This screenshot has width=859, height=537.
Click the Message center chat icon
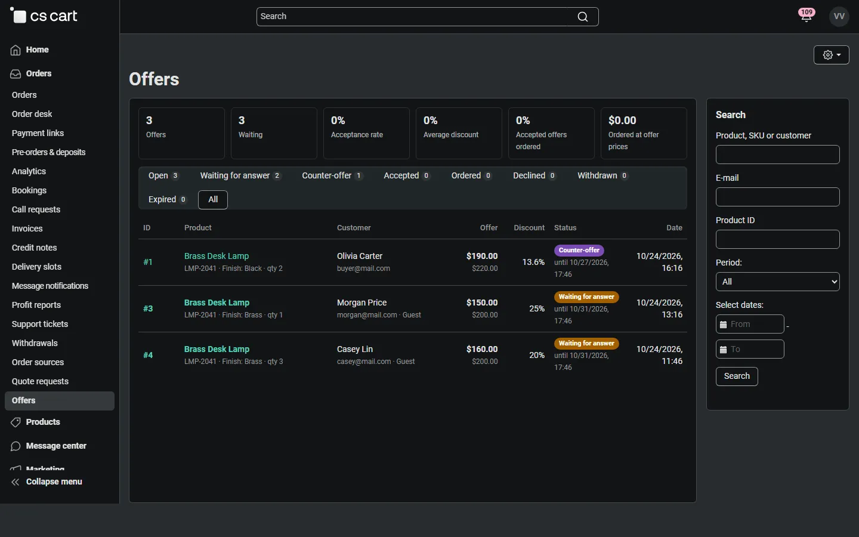point(16,446)
